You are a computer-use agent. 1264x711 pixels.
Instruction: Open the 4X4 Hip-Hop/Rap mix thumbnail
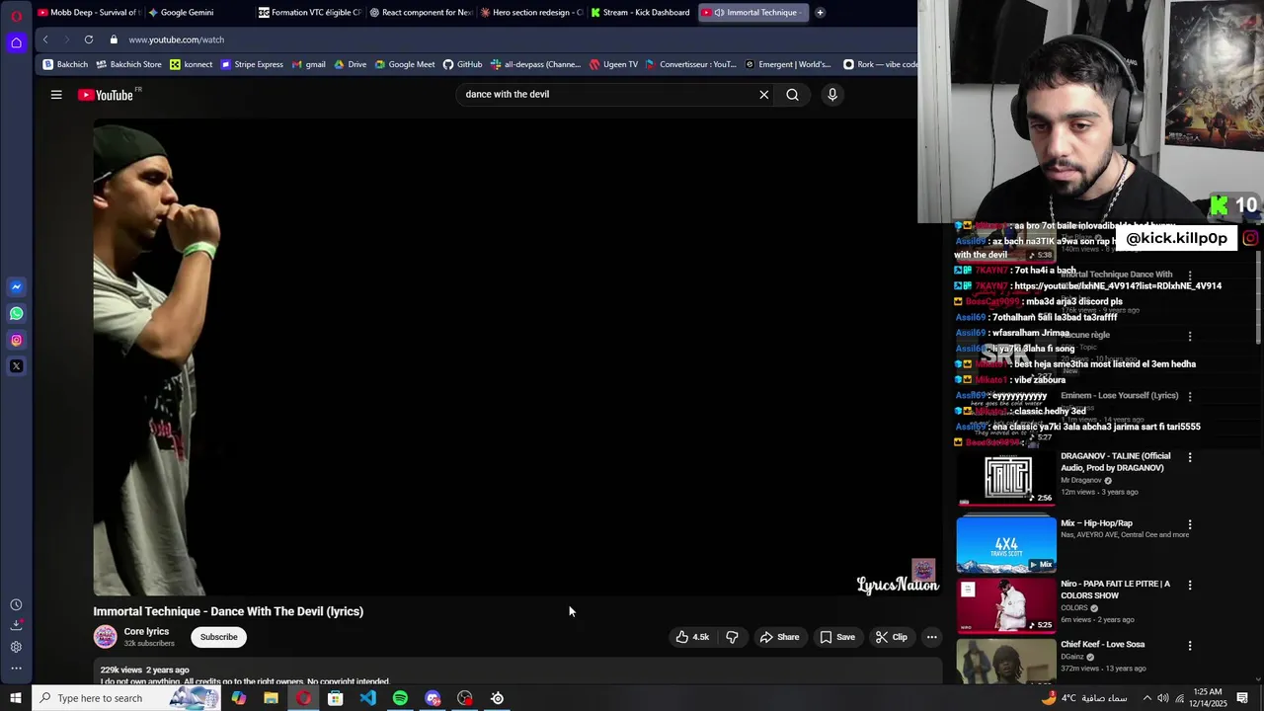(x=1006, y=544)
